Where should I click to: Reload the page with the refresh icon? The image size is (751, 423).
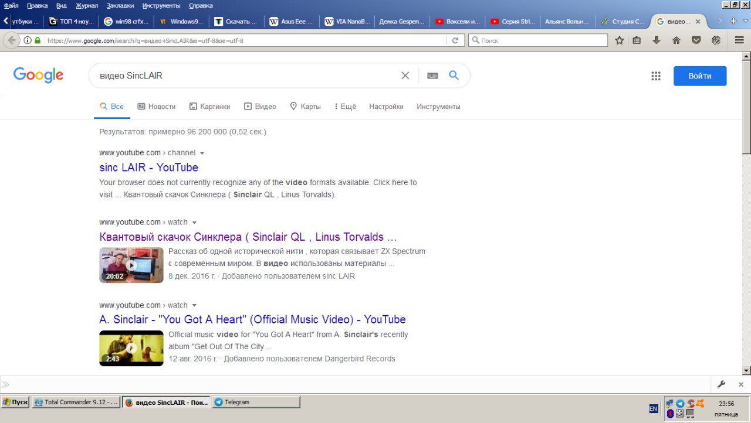(x=455, y=40)
